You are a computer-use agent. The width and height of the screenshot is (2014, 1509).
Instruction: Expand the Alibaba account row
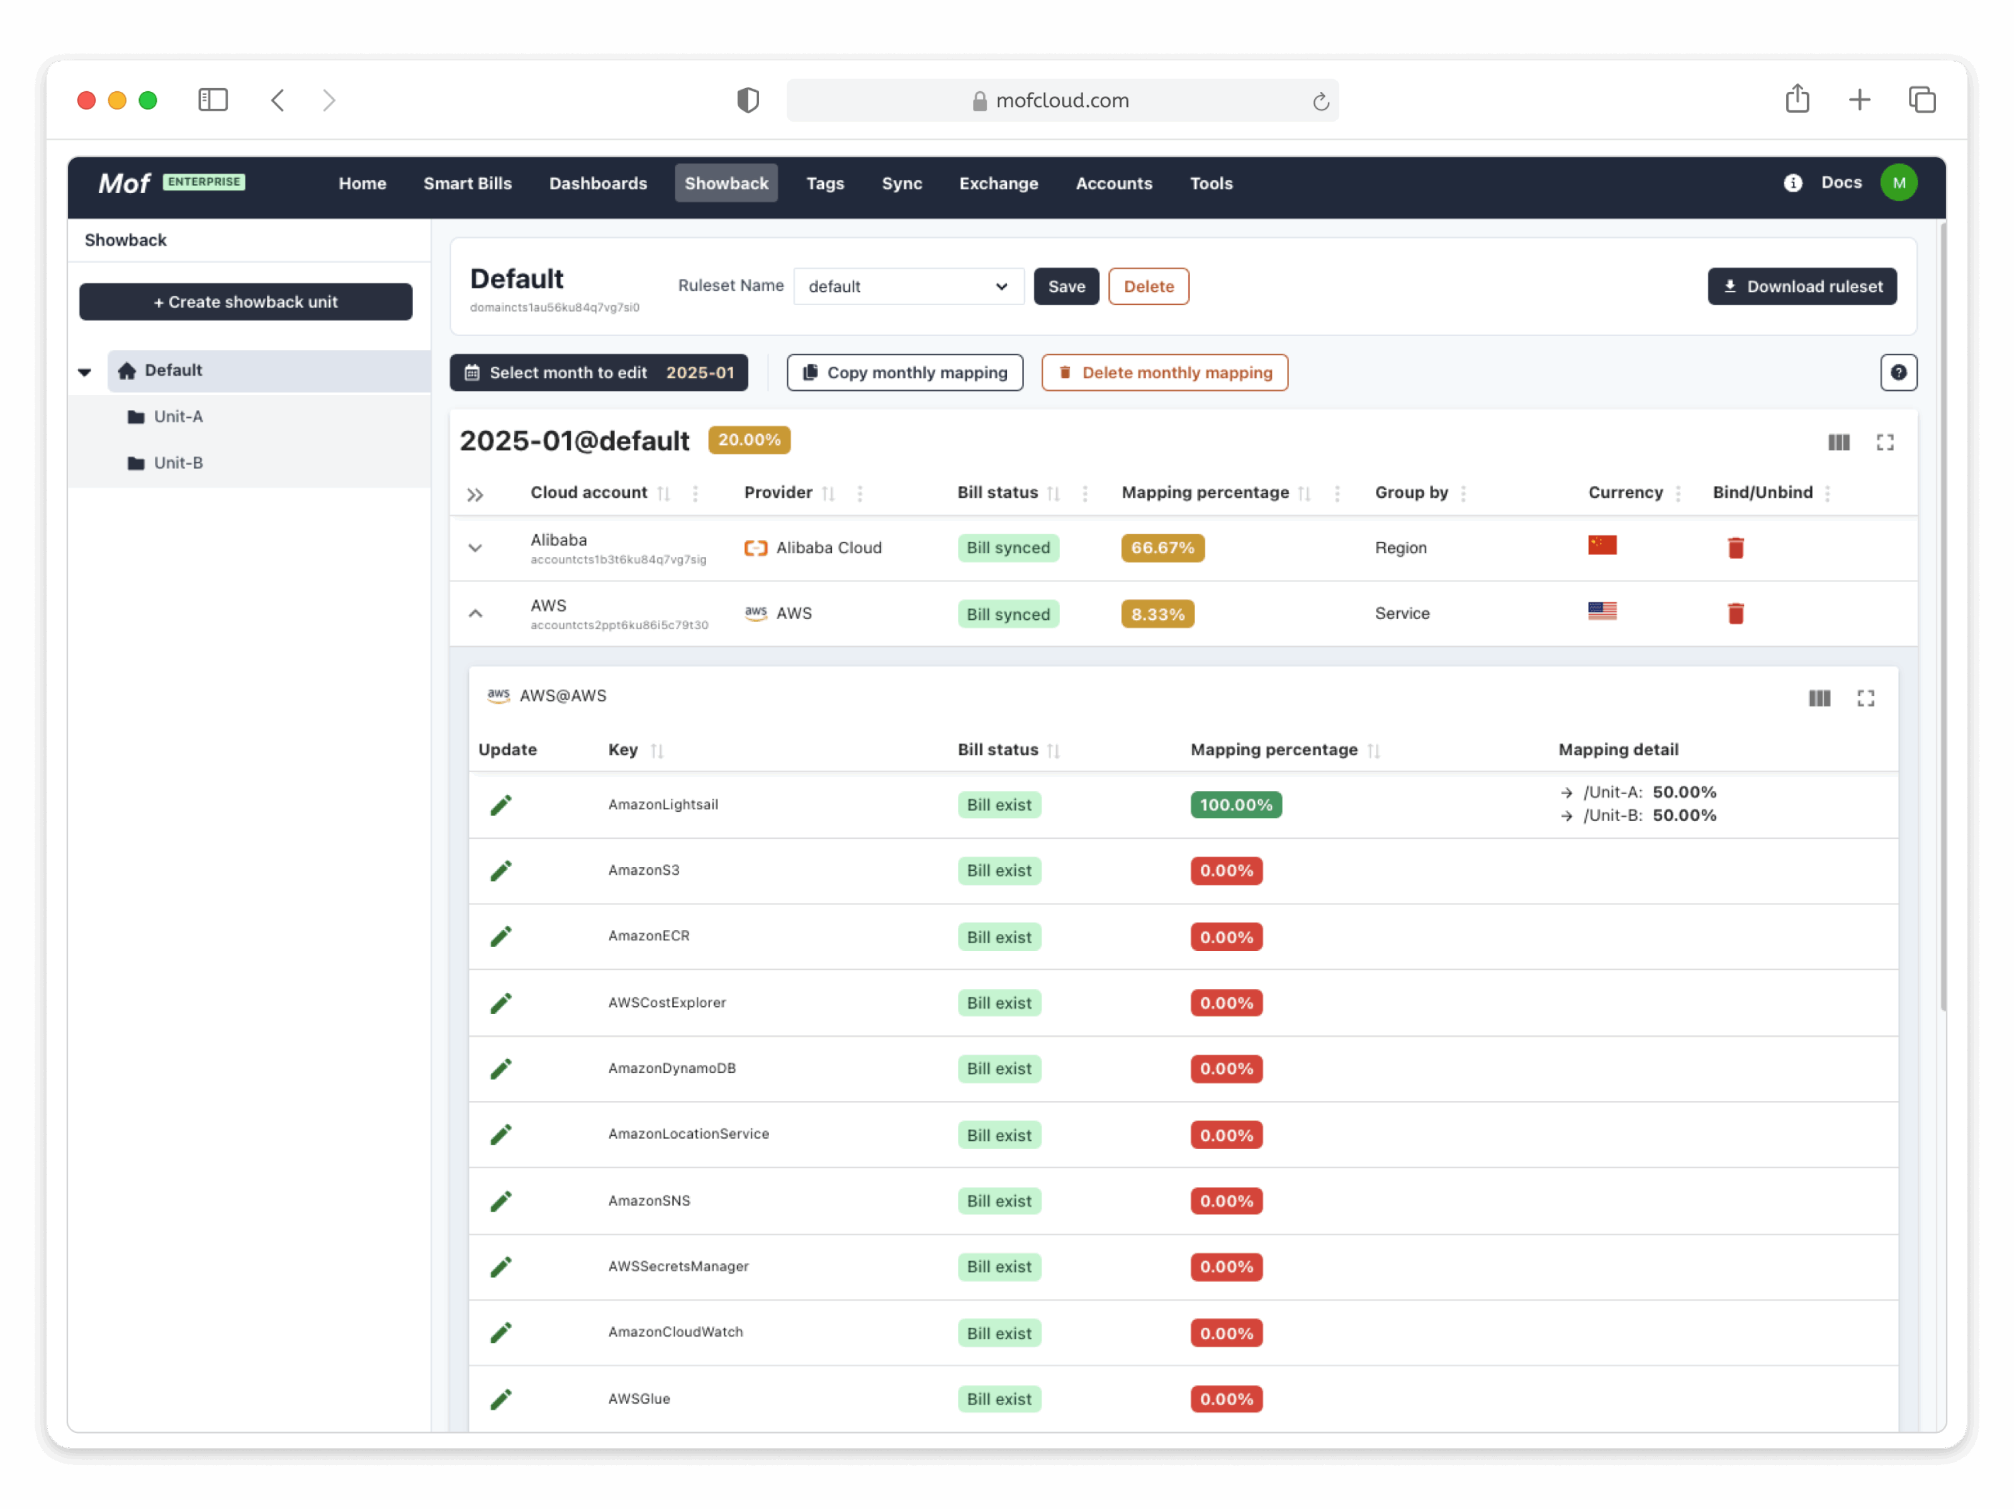click(475, 548)
